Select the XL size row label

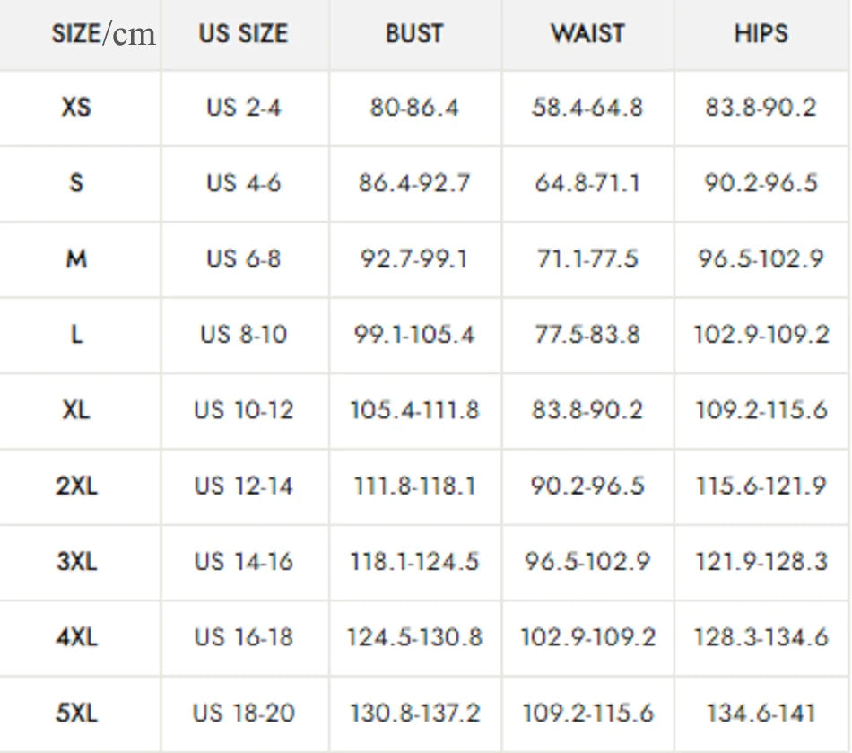[76, 410]
